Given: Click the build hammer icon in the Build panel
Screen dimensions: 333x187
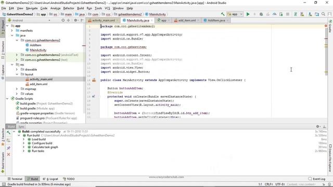Looking at the screenshot, I should pyautogui.click(x=8, y=133).
